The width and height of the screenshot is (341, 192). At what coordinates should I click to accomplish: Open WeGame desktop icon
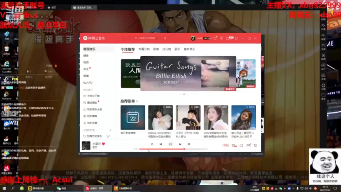coord(6,96)
